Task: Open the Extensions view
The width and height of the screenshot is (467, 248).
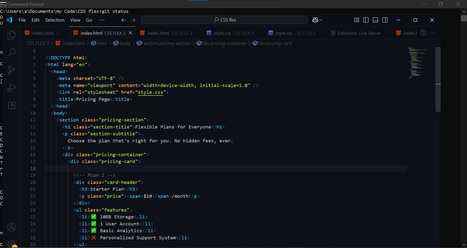Action: point(12,105)
